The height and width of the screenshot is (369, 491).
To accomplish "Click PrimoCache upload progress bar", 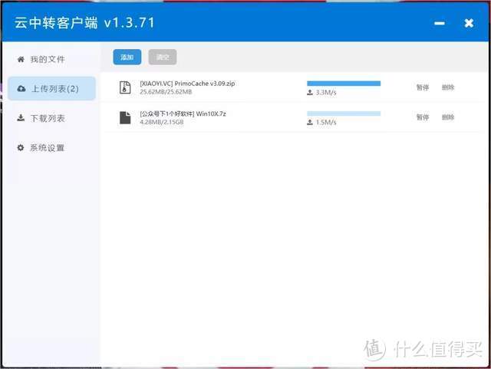I will point(344,84).
